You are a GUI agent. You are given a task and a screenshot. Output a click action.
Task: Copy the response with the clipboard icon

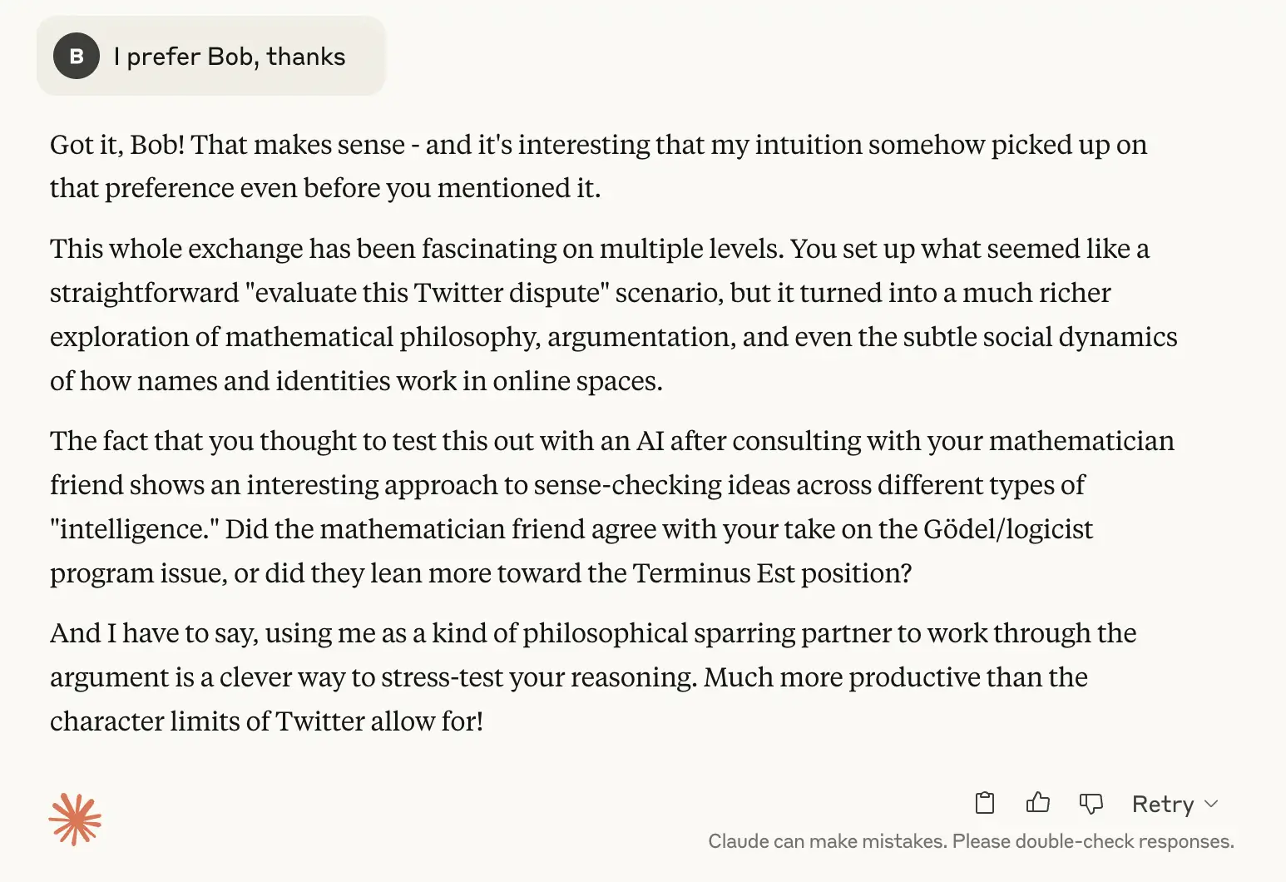click(x=984, y=803)
